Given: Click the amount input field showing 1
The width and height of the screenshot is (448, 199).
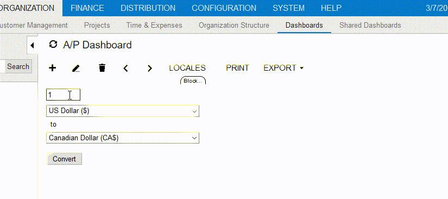Looking at the screenshot, I should 63,95.
